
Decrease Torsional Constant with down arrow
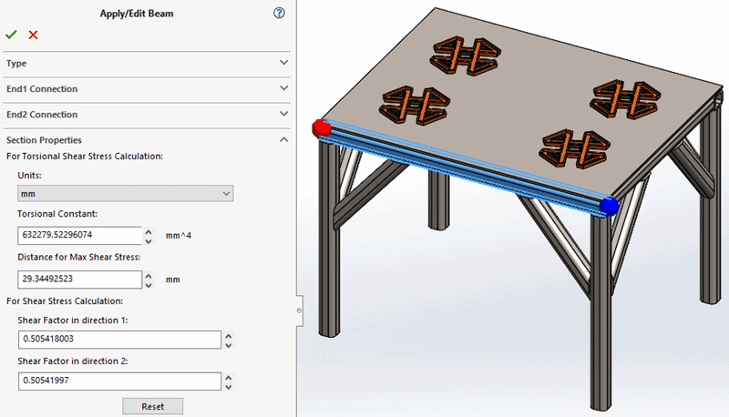point(149,239)
